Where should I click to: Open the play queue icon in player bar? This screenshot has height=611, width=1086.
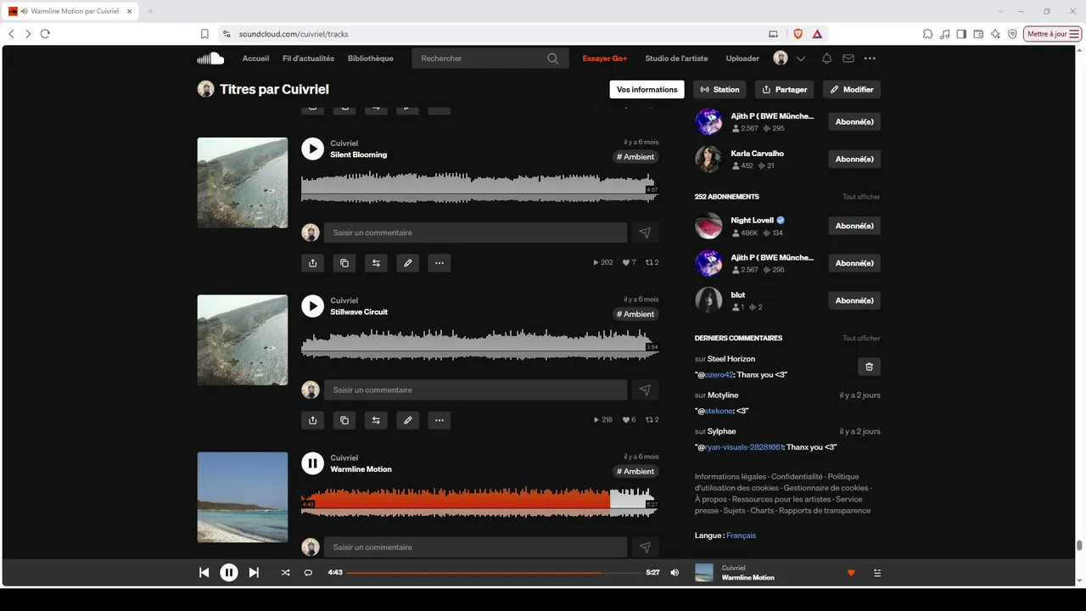coord(877,573)
